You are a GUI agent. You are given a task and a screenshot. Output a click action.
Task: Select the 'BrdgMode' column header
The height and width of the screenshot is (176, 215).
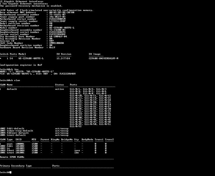tap(87, 140)
